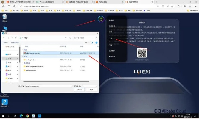Select the 上传 upload menu item
The width and height of the screenshot is (199, 119).
tap(111, 38)
